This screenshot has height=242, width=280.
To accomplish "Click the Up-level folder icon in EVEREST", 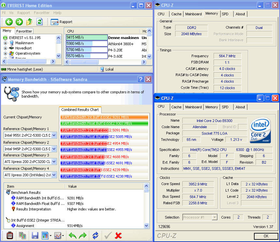I will [x=29, y=22].
